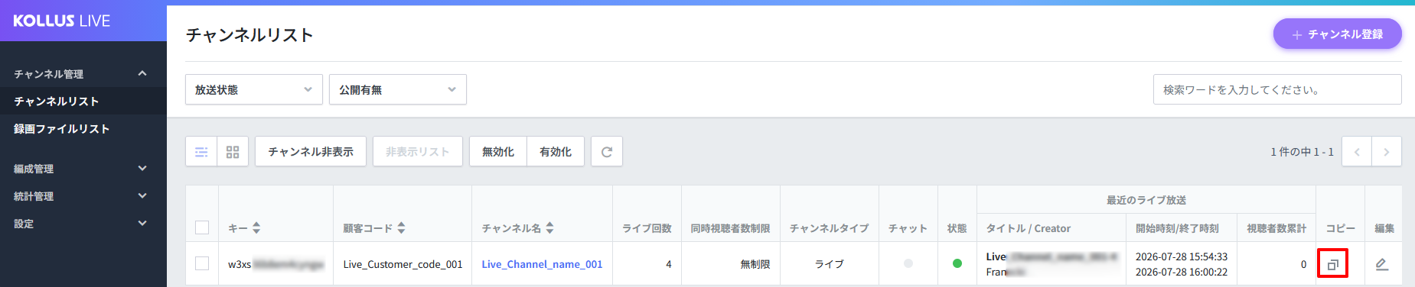
Task: Open Live_Channel_name_001 channel link
Action: 542,264
